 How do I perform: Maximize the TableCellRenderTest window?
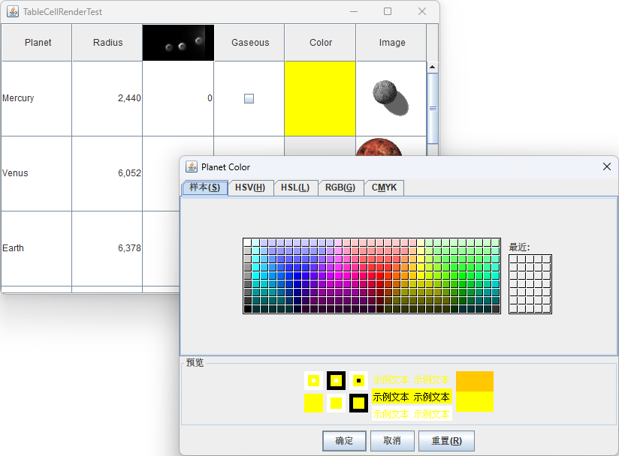point(388,11)
